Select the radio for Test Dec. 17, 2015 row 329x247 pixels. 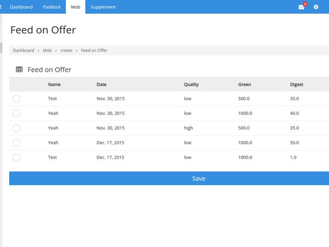point(16,158)
